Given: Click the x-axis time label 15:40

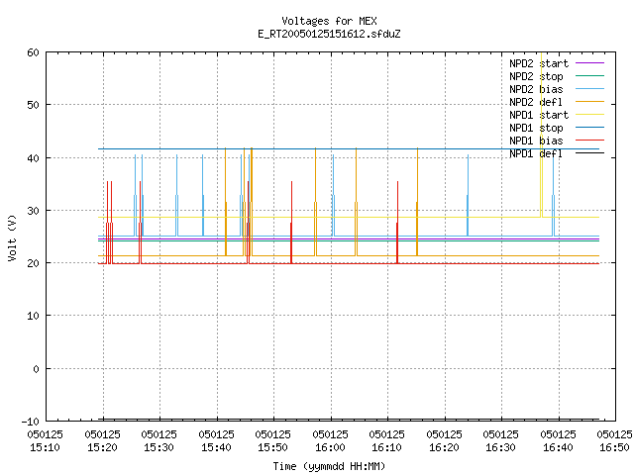Looking at the screenshot, I should pyautogui.click(x=216, y=447).
